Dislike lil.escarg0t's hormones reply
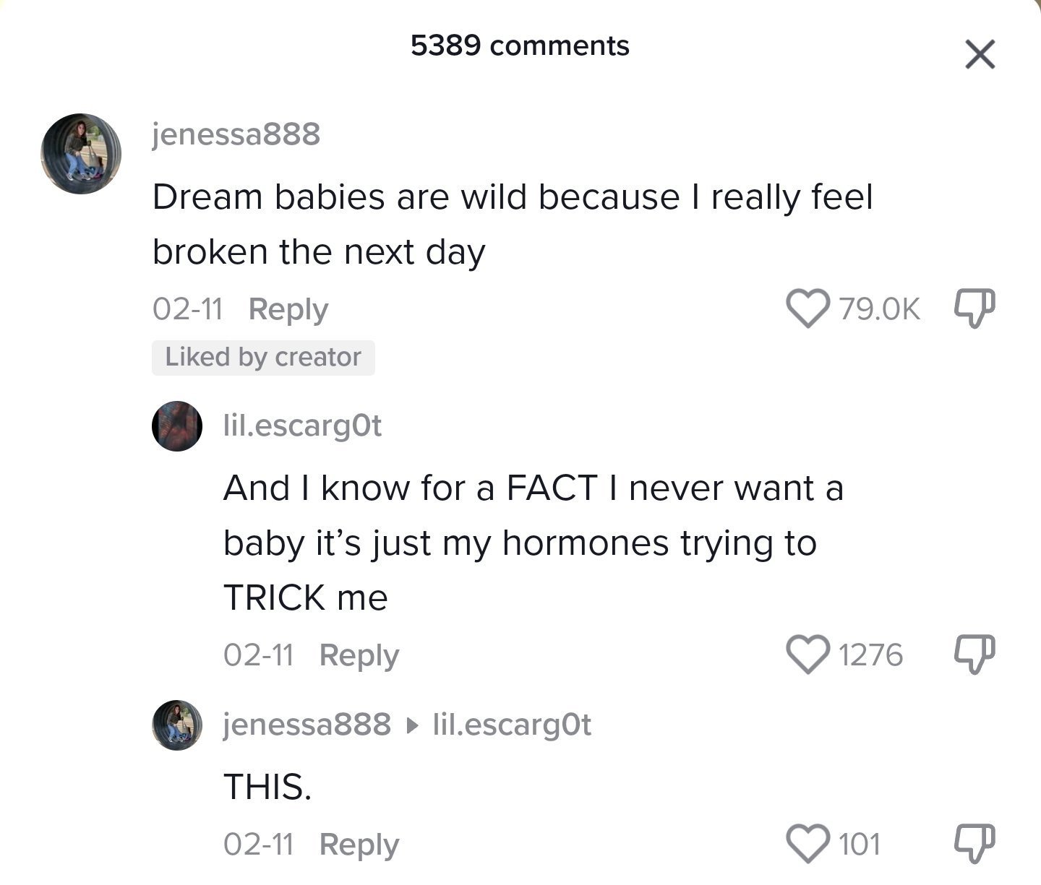 (x=975, y=655)
